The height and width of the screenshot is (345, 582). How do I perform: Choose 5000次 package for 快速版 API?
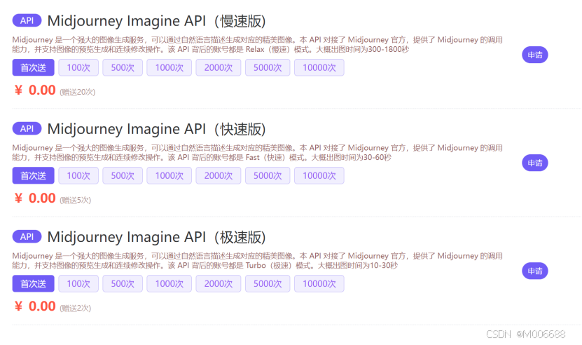(268, 175)
